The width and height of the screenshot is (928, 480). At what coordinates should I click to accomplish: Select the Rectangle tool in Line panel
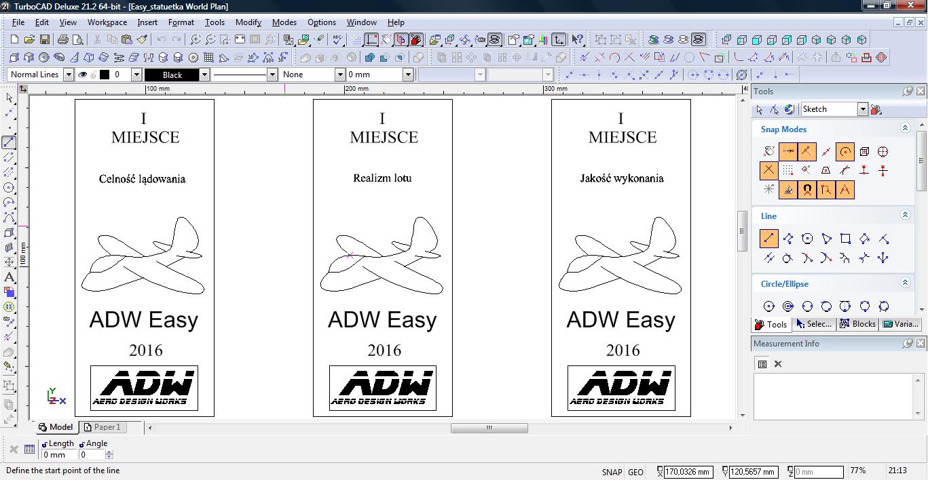[845, 239]
